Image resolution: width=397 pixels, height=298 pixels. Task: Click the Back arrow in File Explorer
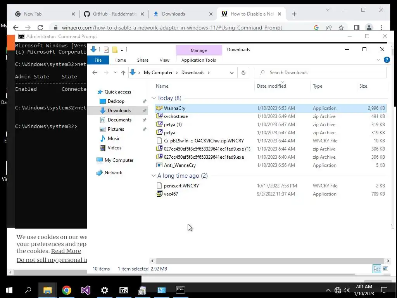95,73
